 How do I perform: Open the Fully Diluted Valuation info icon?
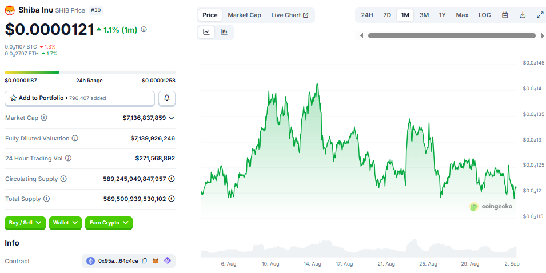[75, 138]
